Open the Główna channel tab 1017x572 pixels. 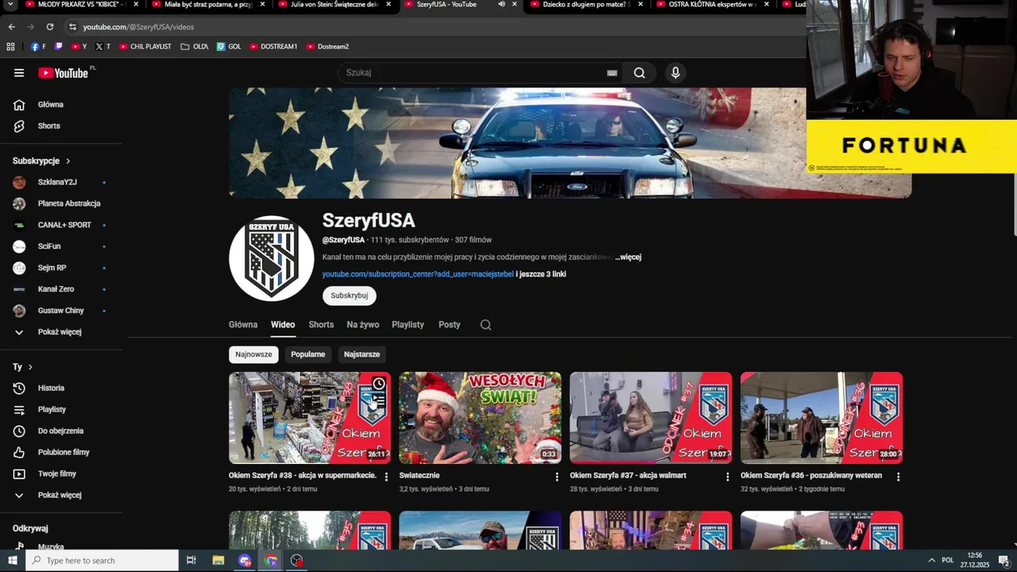(243, 324)
